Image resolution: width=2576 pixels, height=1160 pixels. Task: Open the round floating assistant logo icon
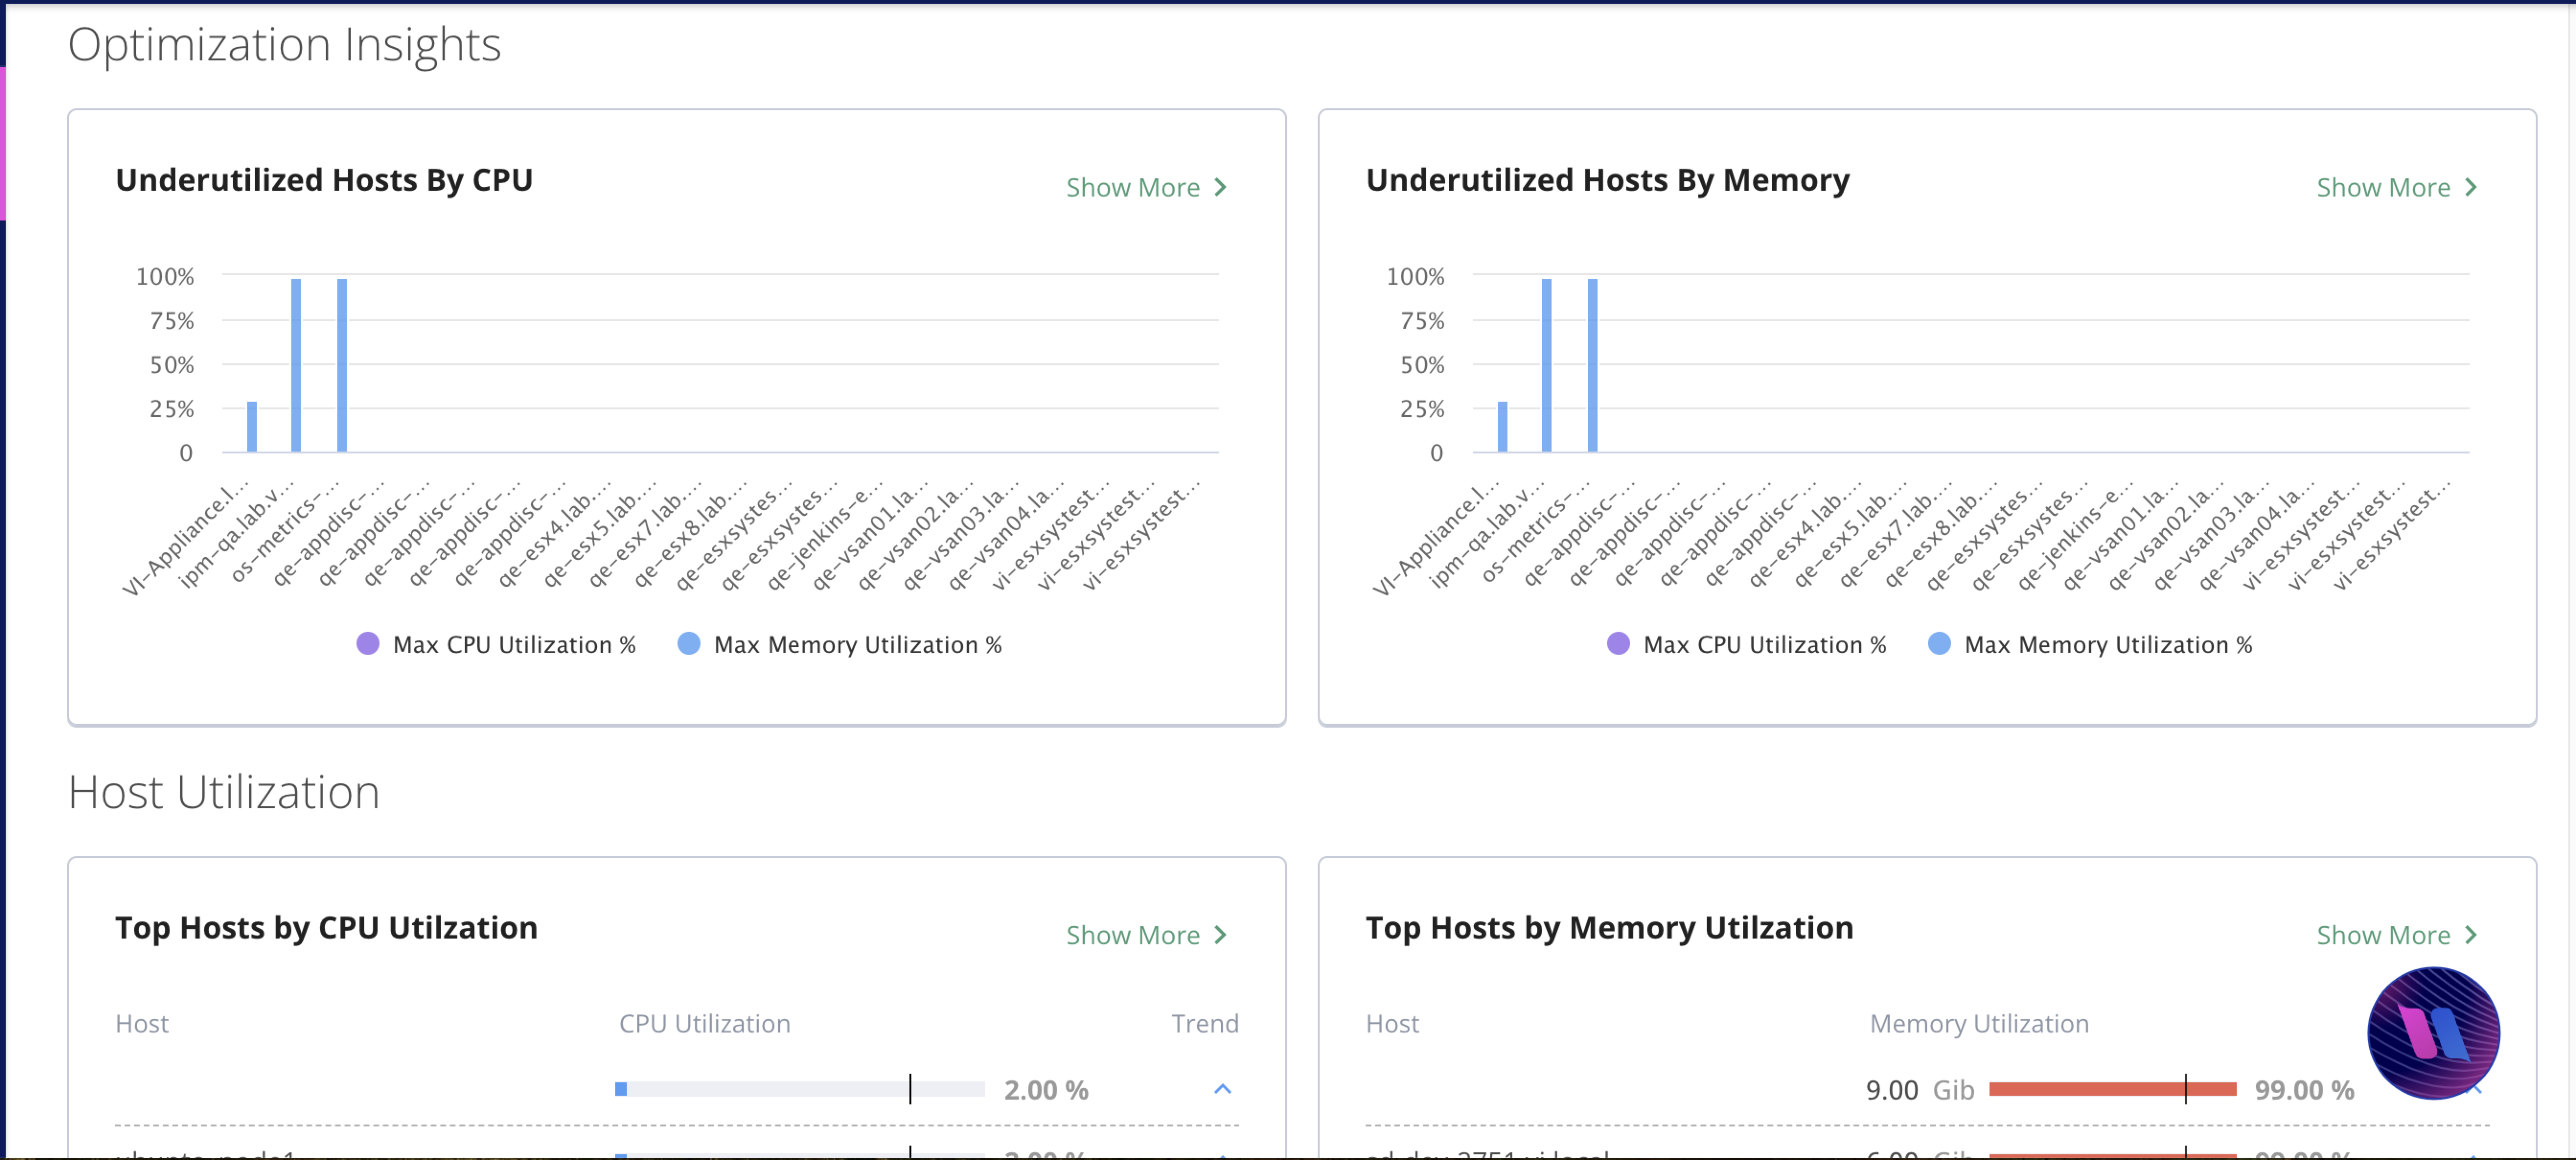pyautogui.click(x=2433, y=1032)
